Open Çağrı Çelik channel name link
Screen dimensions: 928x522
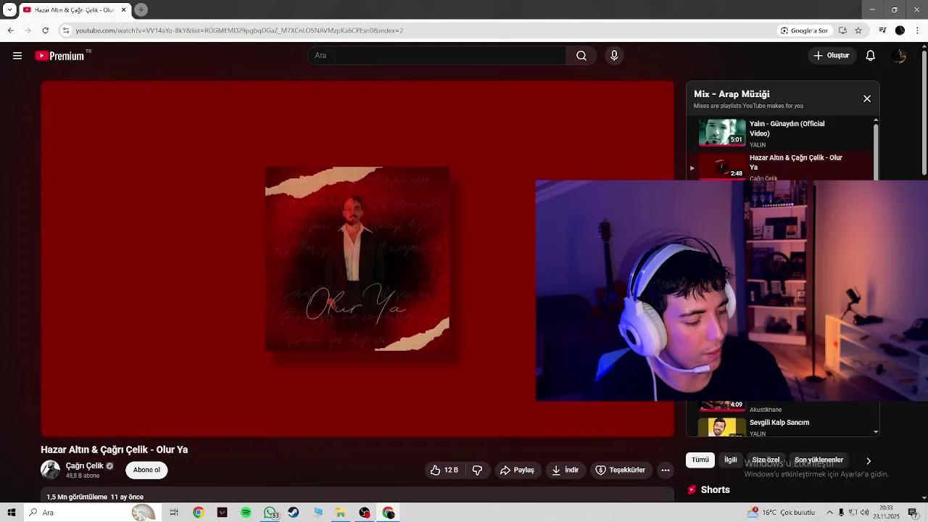[85, 466]
